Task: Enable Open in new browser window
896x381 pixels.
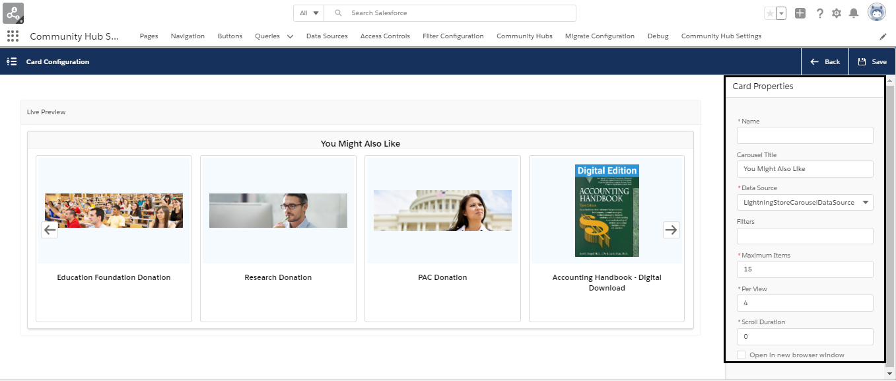Action: (741, 355)
